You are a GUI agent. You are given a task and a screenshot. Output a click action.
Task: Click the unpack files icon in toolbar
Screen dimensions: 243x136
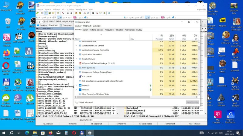coord(80,13)
